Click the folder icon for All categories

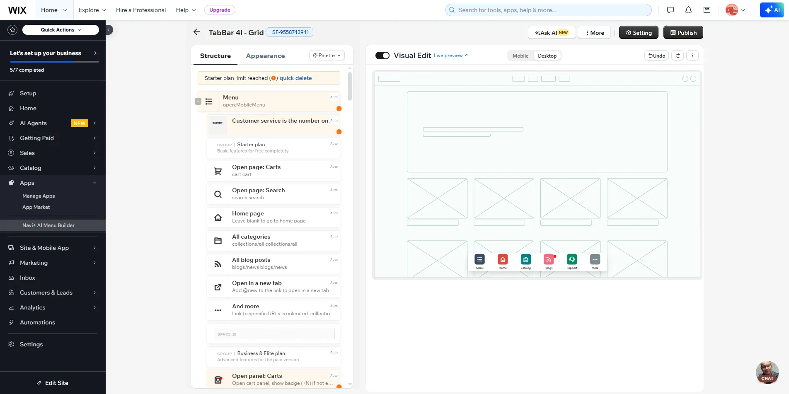tap(218, 241)
